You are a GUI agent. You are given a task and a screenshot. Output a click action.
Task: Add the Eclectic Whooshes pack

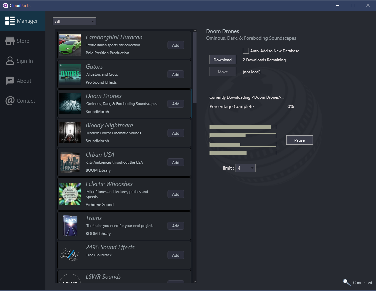click(x=176, y=194)
